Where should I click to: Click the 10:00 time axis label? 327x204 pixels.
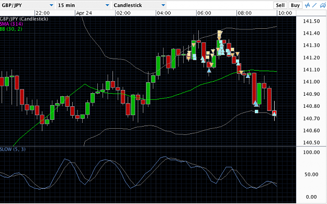coord(285,13)
